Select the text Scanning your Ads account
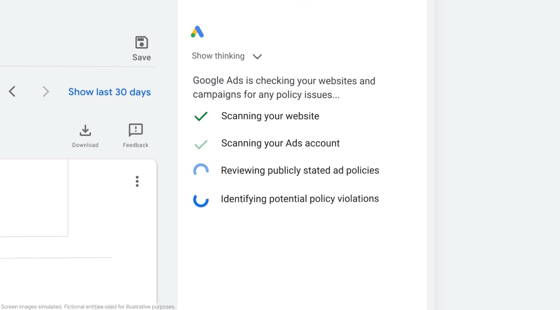Viewport: 560px width, 310px height. [x=280, y=143]
